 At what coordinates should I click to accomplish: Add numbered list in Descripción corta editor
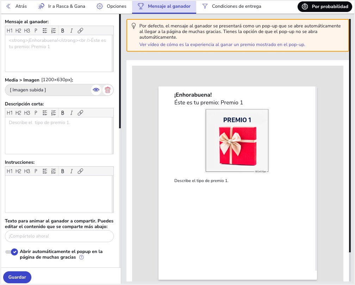(54, 113)
